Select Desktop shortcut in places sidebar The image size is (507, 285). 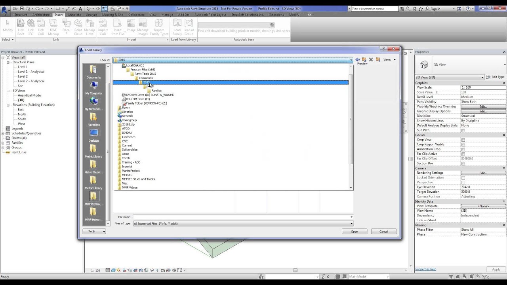(x=93, y=135)
